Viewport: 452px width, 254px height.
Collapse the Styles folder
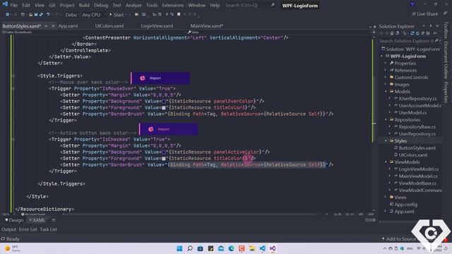pos(386,141)
